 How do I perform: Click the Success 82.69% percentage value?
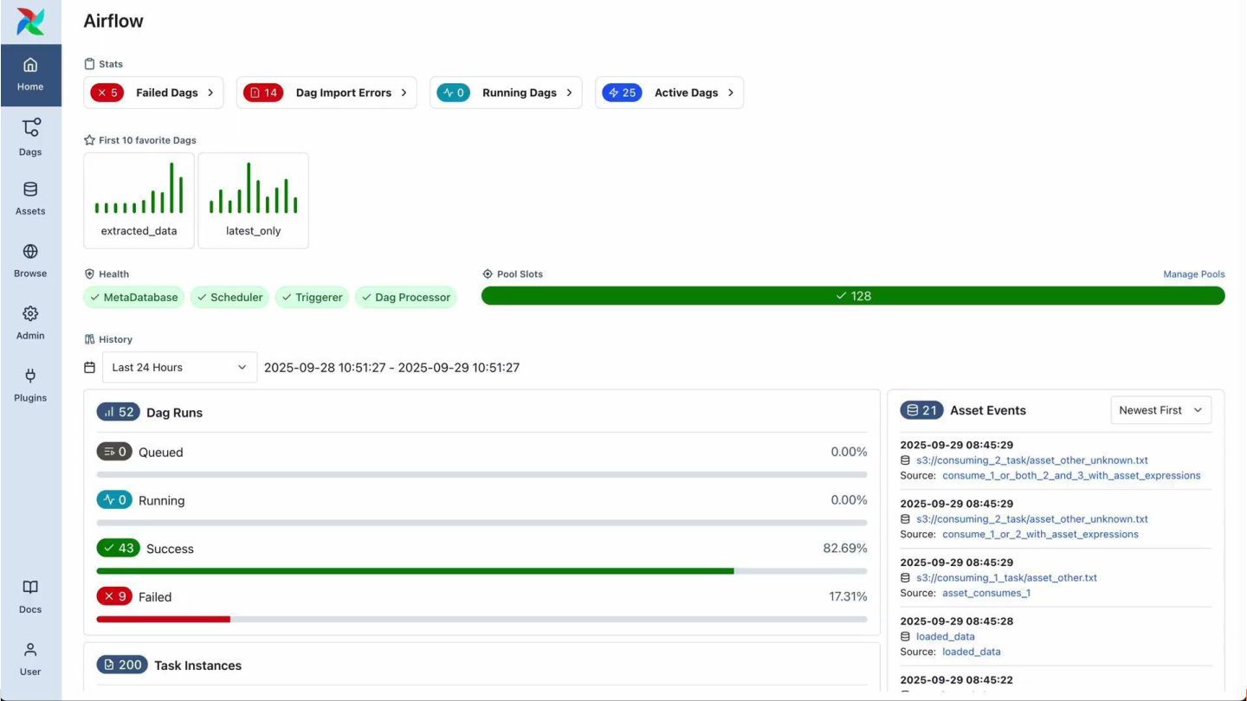pos(844,548)
